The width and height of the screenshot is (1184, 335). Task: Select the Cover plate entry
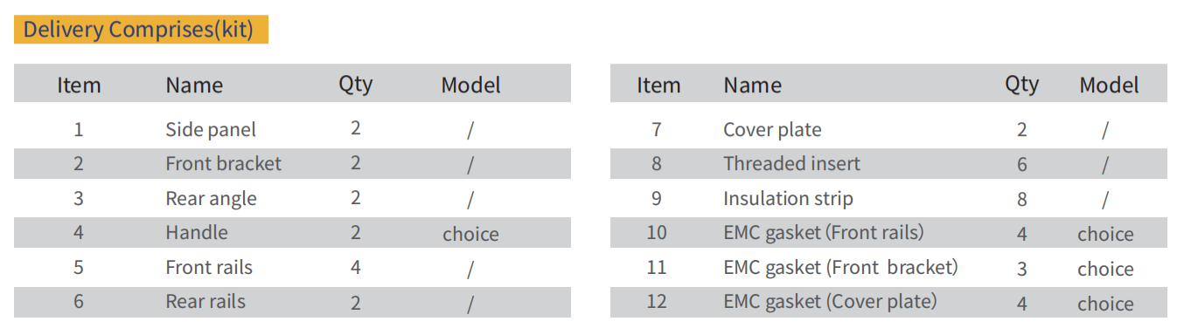point(772,130)
